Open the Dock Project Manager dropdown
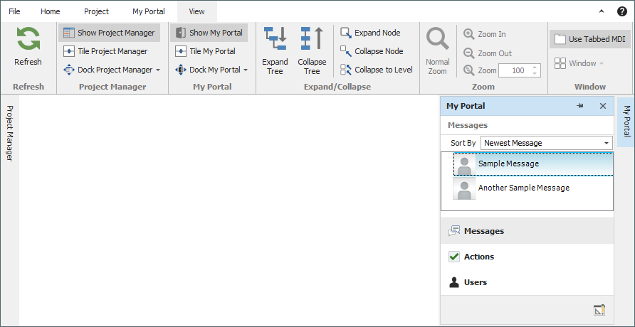 pyautogui.click(x=112, y=70)
